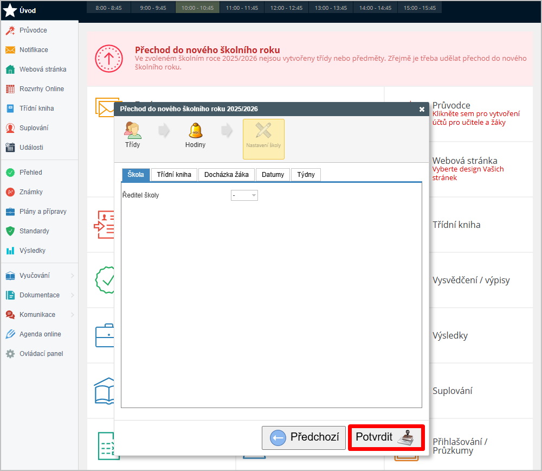This screenshot has width=542, height=471.
Task: Click the Průvodce wand icon in sidebar
Action: [10, 30]
